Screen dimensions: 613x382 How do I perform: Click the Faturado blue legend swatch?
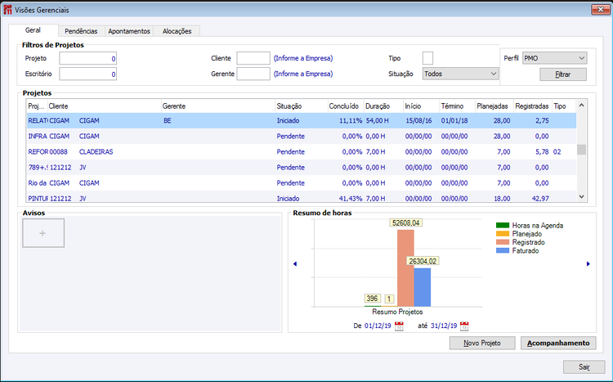[503, 250]
